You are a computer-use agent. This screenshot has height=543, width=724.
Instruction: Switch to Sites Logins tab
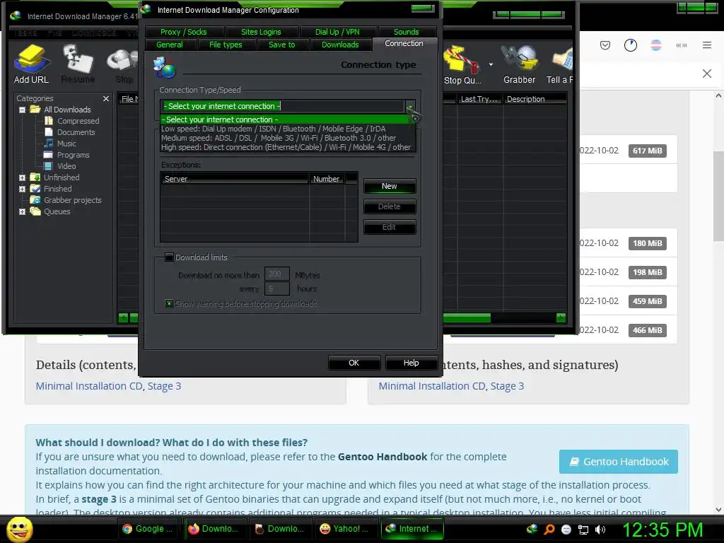(261, 32)
